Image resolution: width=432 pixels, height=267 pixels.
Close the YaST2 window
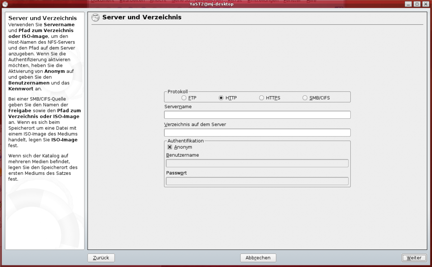click(425, 4)
